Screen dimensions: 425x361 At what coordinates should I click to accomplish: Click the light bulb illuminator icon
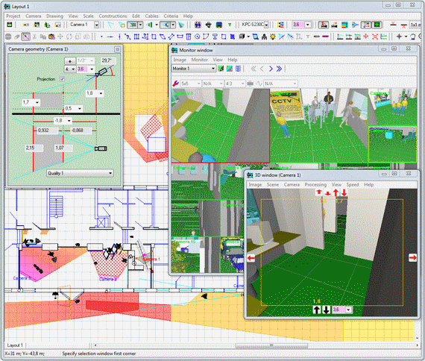[x=273, y=37]
